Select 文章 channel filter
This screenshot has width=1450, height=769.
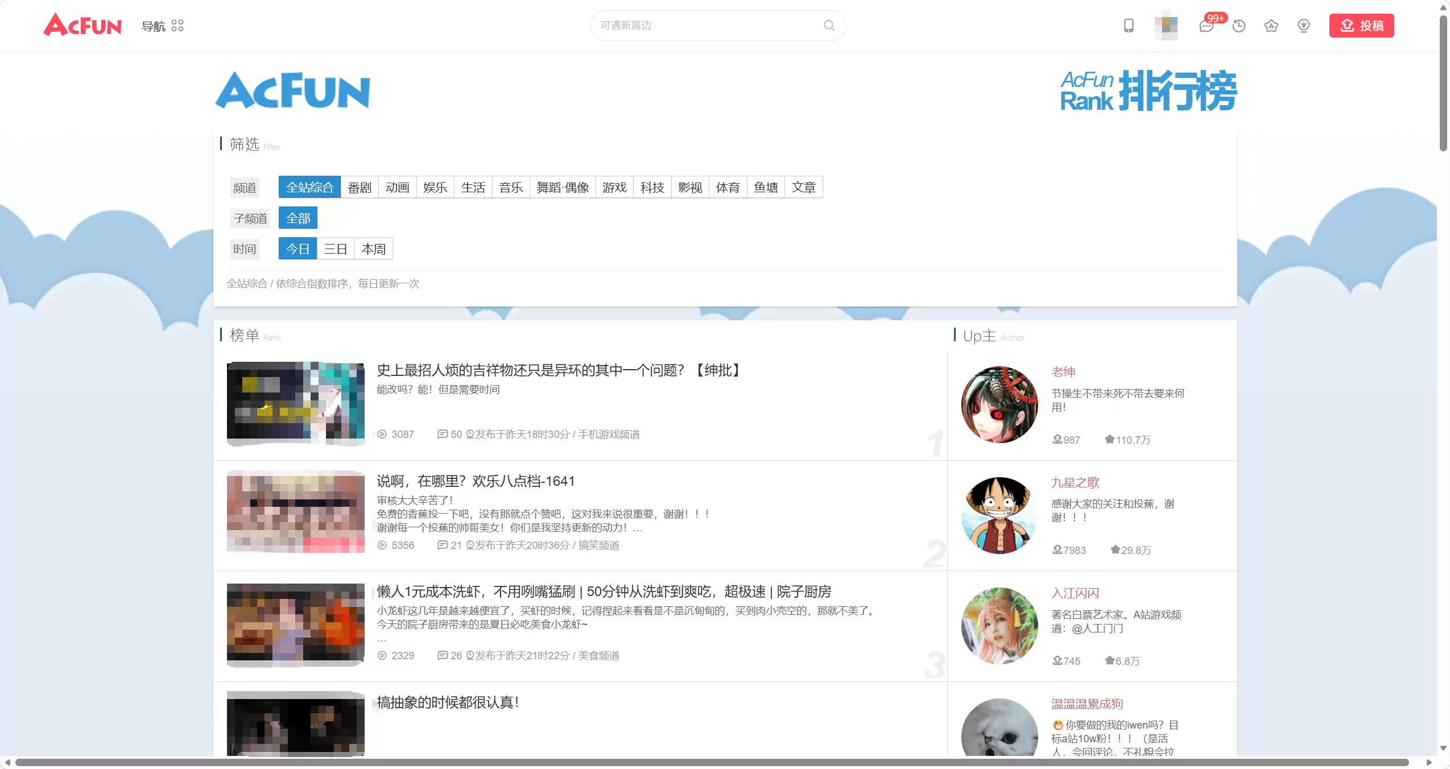pos(804,187)
